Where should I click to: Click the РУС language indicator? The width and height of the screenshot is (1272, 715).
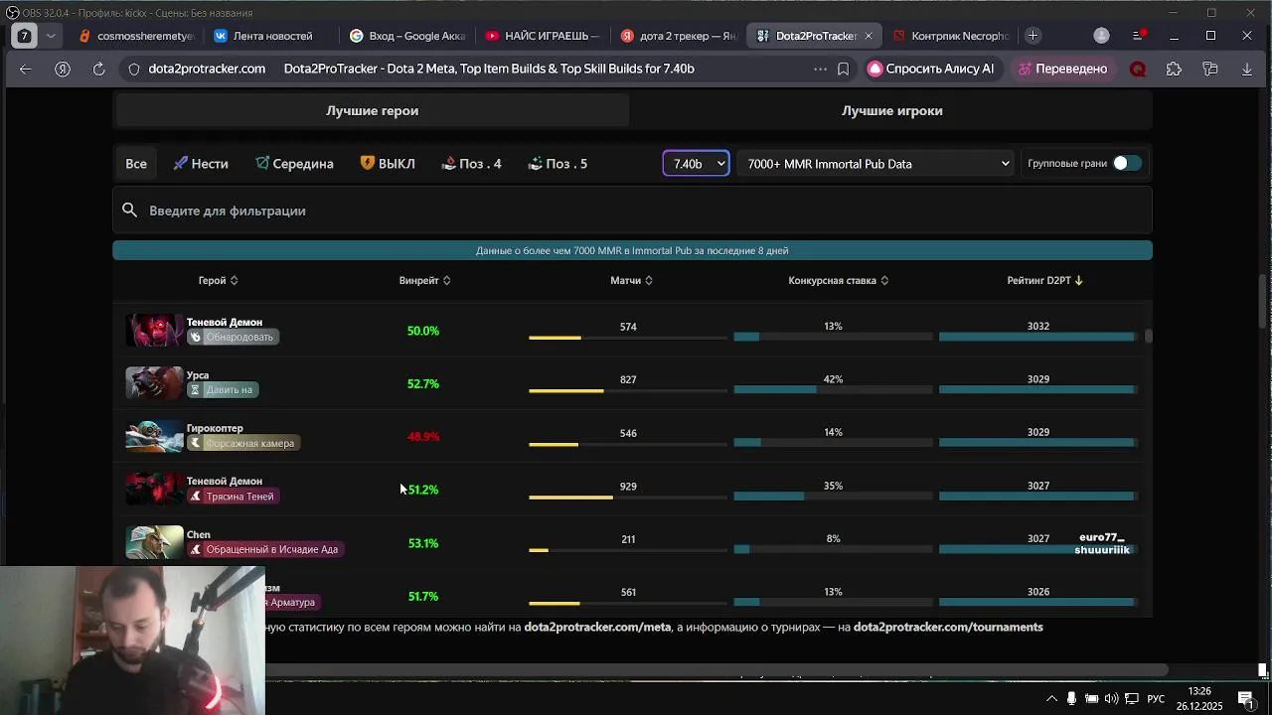[x=1156, y=698]
